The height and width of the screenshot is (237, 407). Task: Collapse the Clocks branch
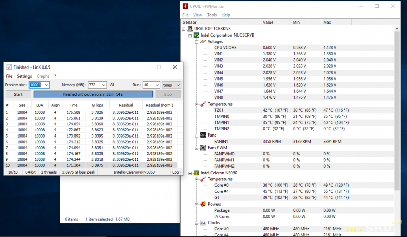coord(197,223)
